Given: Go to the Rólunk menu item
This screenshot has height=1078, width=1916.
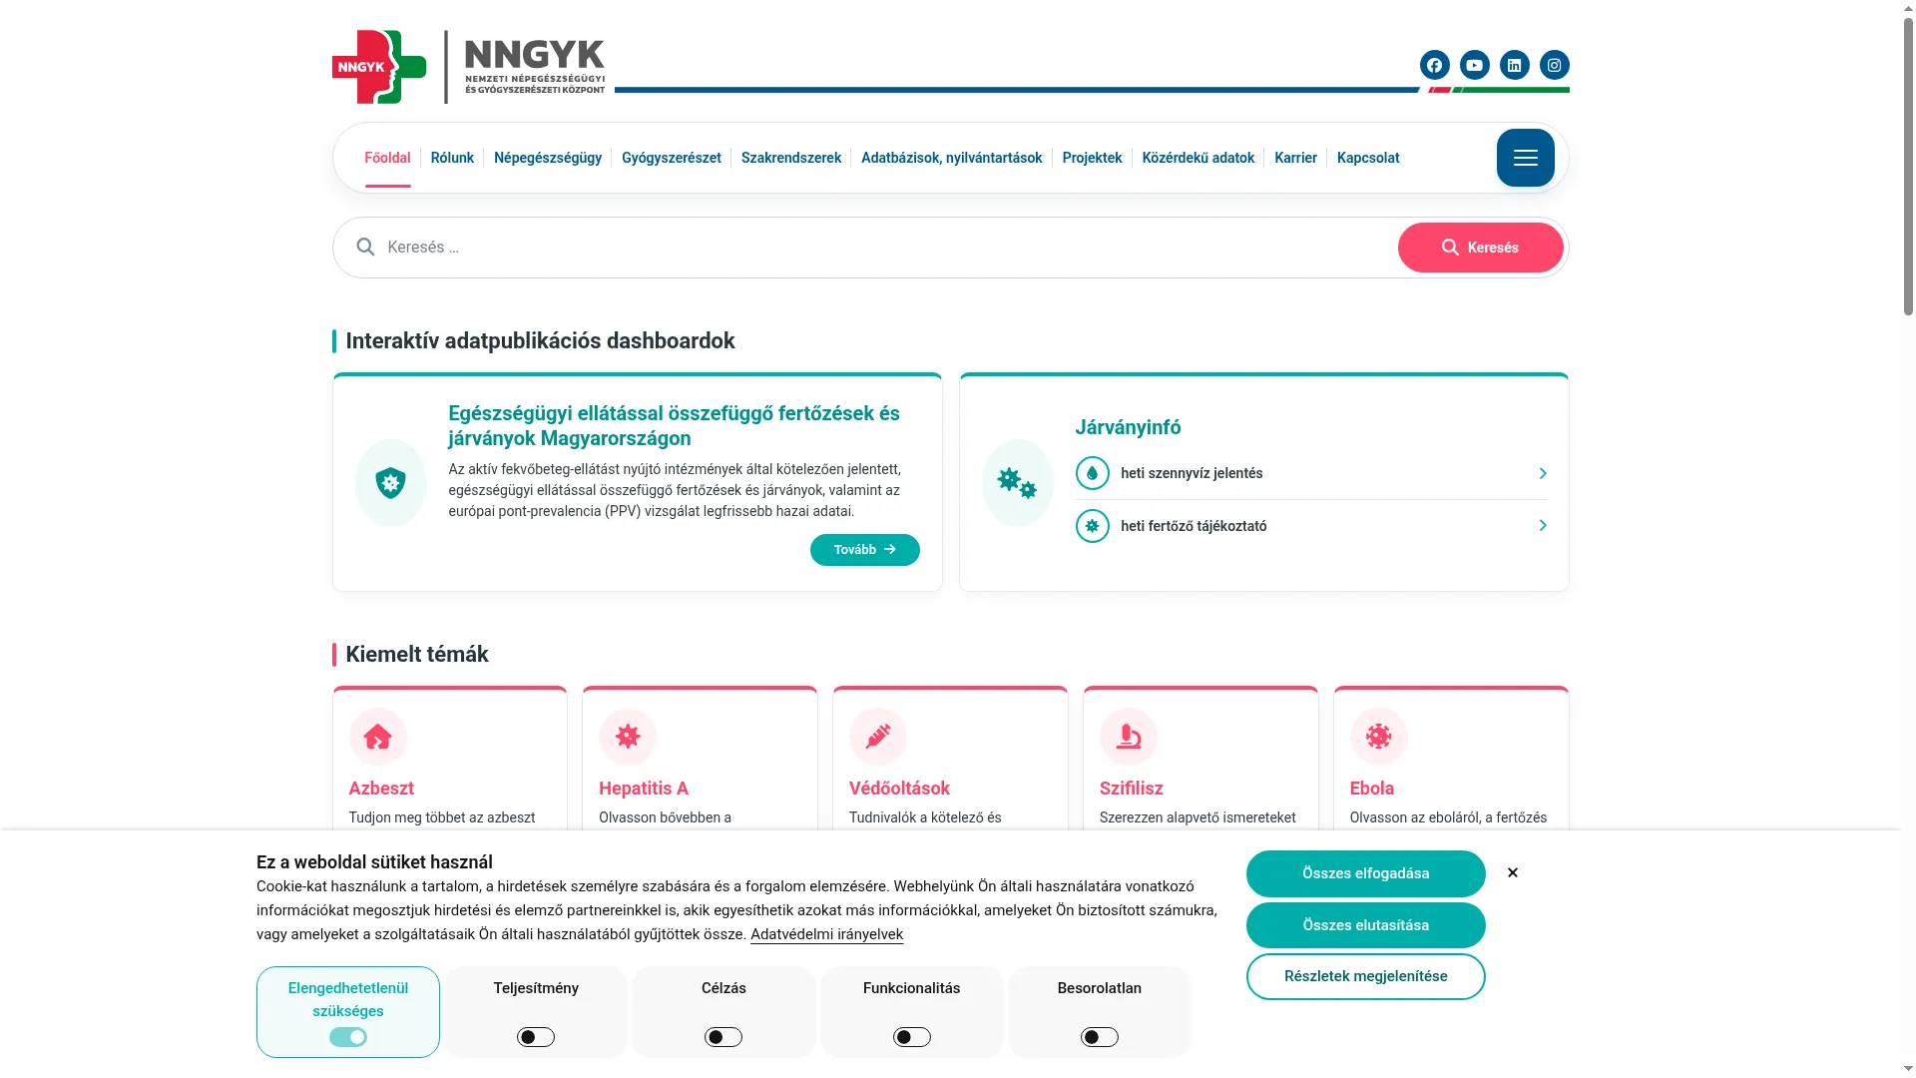Looking at the screenshot, I should [452, 158].
